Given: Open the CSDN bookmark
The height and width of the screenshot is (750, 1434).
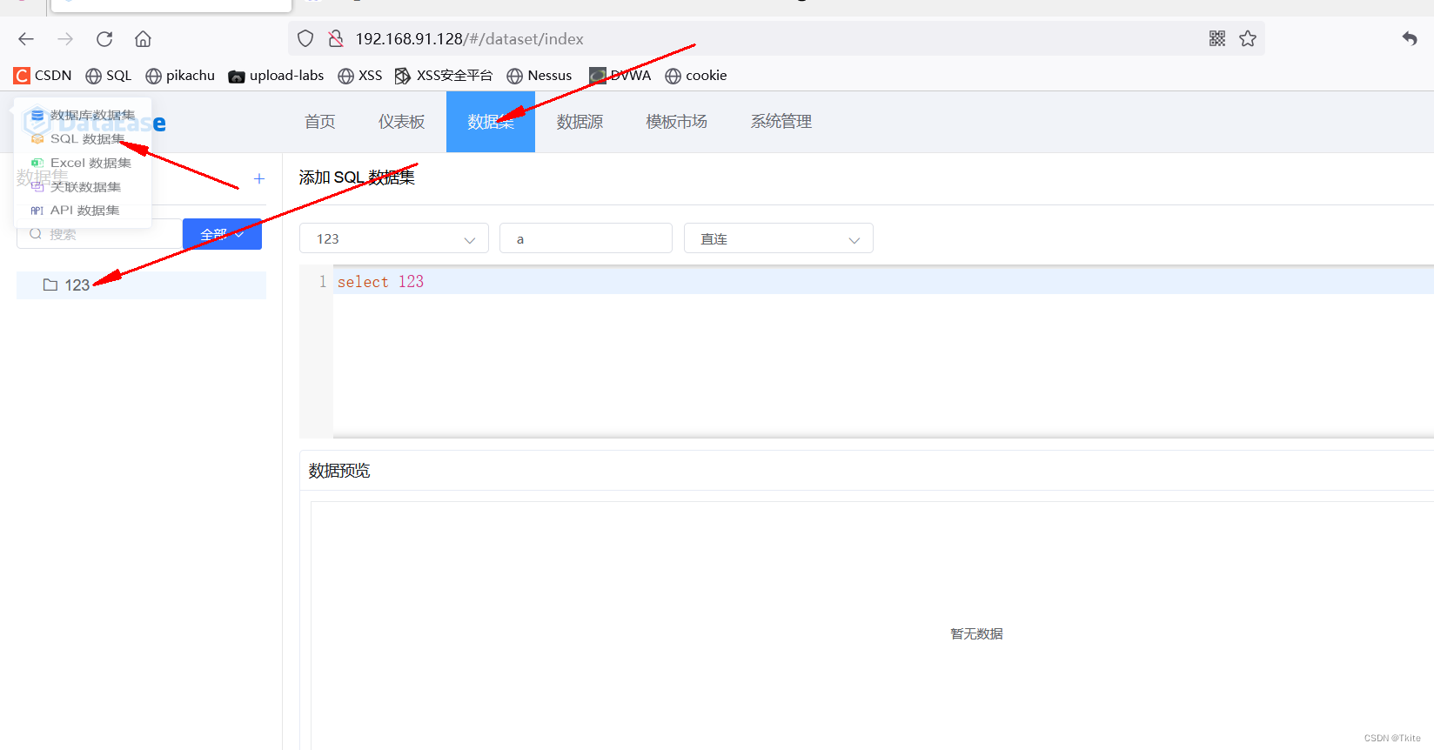Looking at the screenshot, I should tap(43, 76).
